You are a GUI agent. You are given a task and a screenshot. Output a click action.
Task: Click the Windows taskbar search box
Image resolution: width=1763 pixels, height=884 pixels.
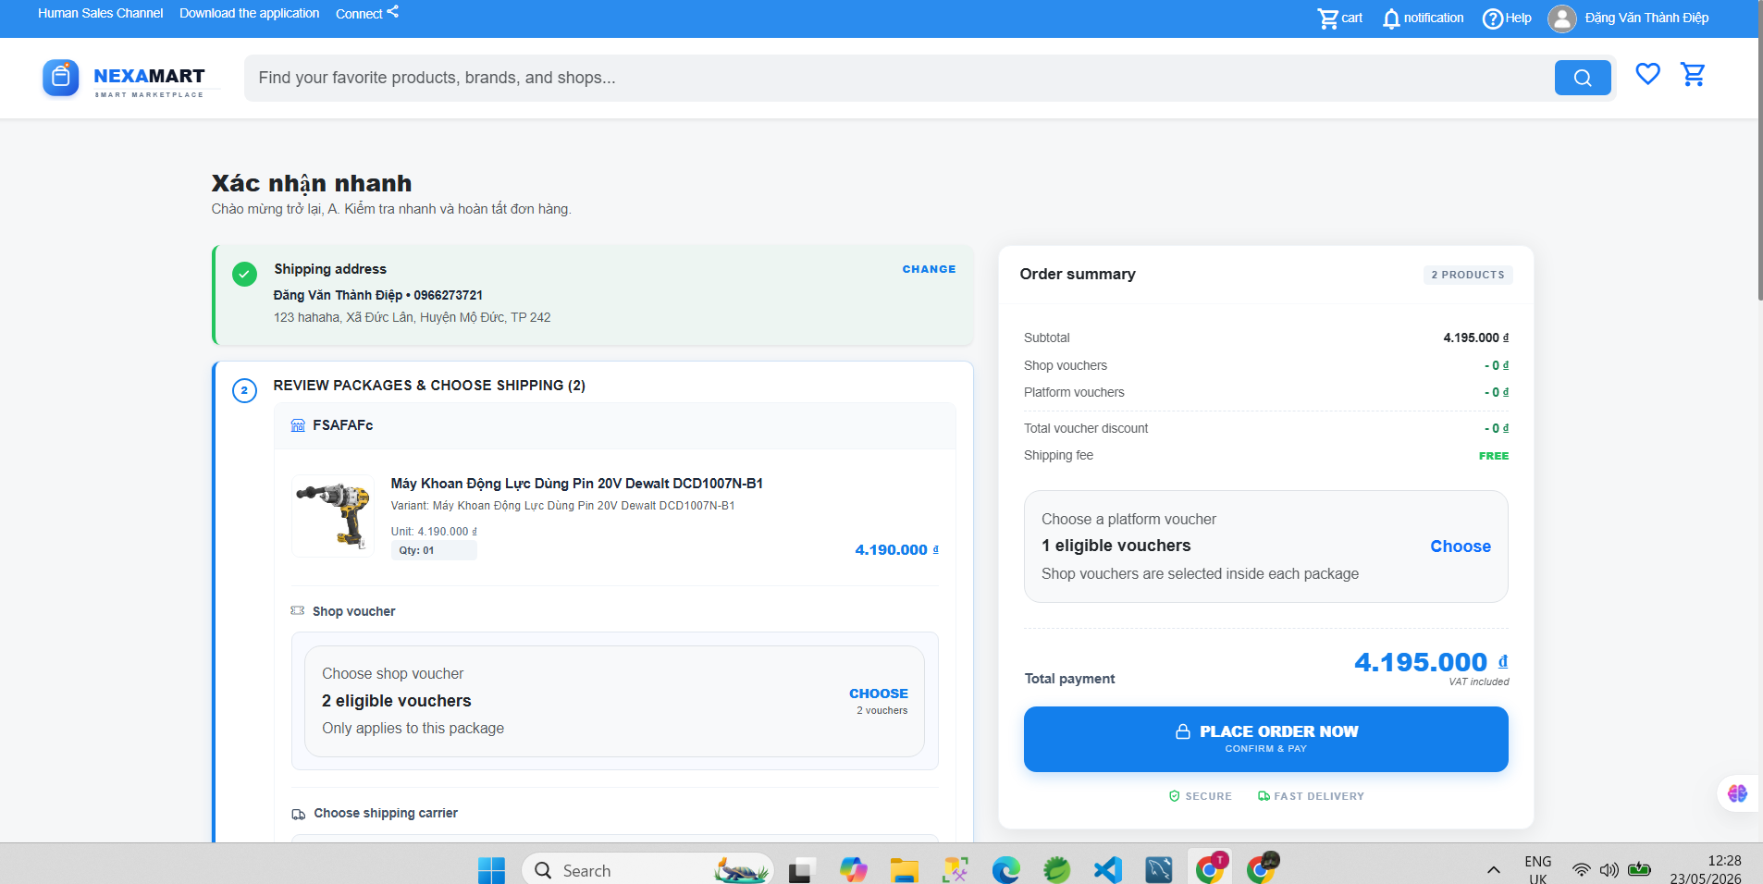(x=647, y=870)
